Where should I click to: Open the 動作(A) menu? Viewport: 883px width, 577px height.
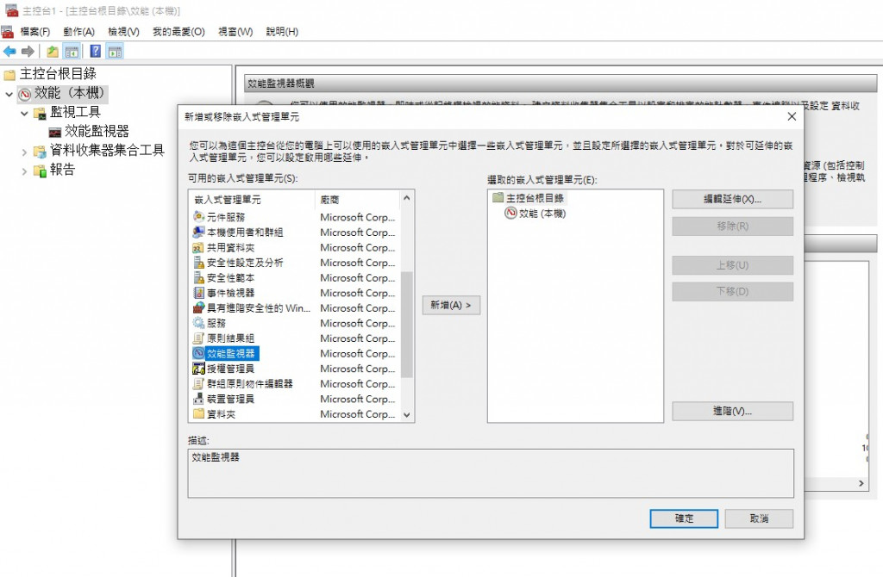78,32
